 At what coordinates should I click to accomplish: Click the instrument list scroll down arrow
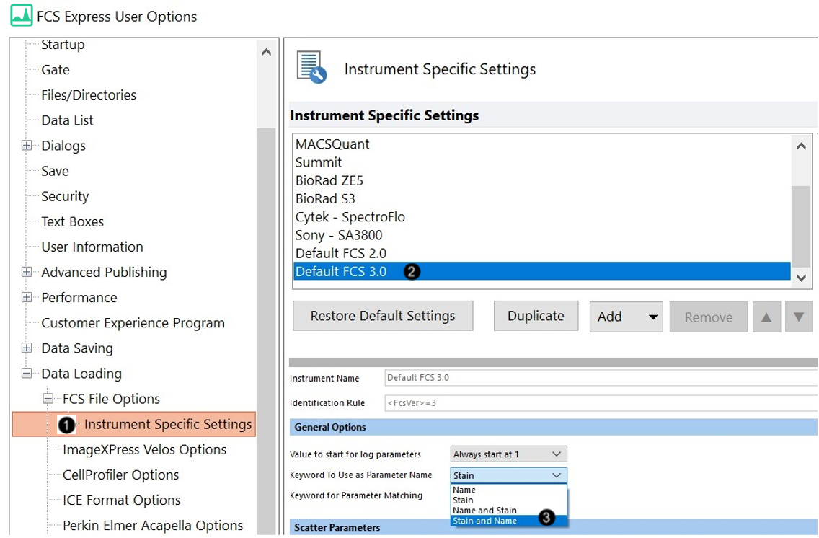801,278
